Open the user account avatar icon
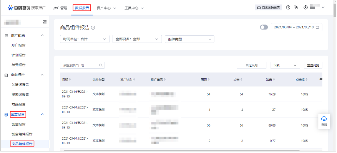337x153 pixels. coord(305,8)
